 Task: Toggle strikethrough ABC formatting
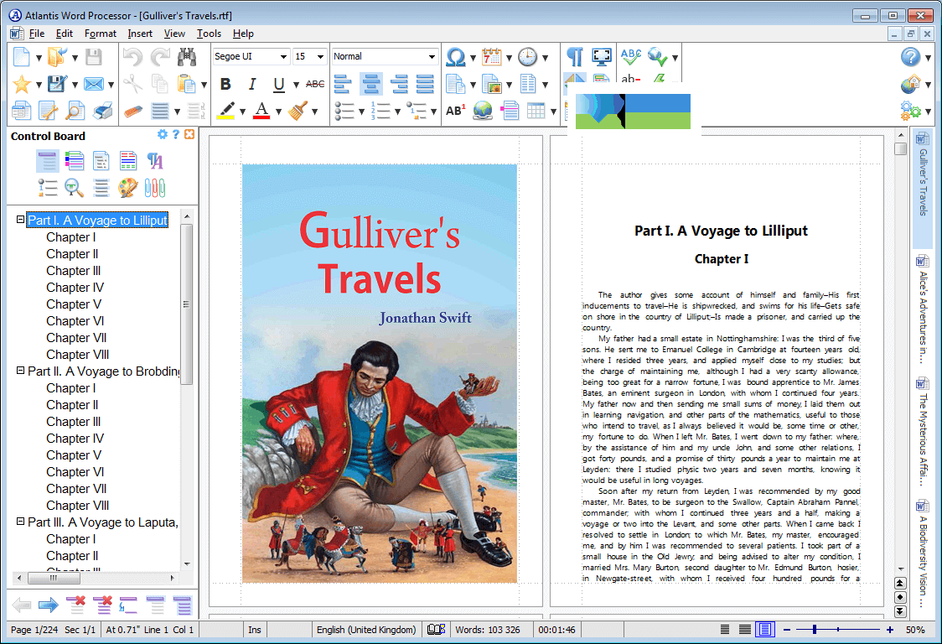tap(315, 84)
